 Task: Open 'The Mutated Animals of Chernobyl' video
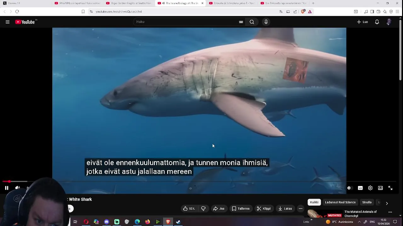click(x=360, y=214)
